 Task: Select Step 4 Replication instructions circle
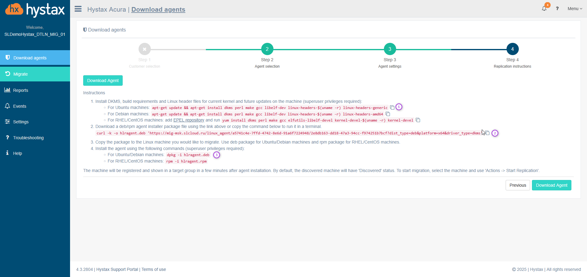click(x=512, y=49)
